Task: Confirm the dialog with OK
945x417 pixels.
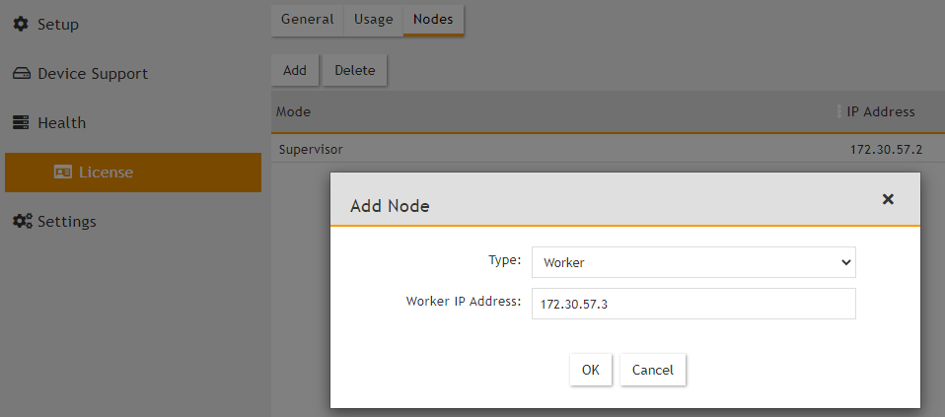Action: [590, 370]
